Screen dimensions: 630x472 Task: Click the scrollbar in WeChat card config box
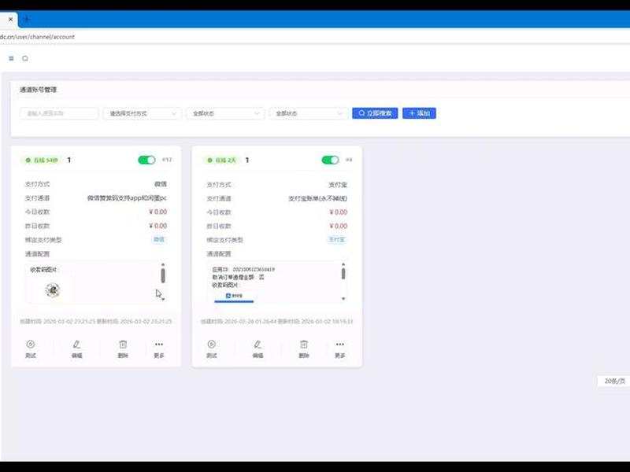click(163, 275)
